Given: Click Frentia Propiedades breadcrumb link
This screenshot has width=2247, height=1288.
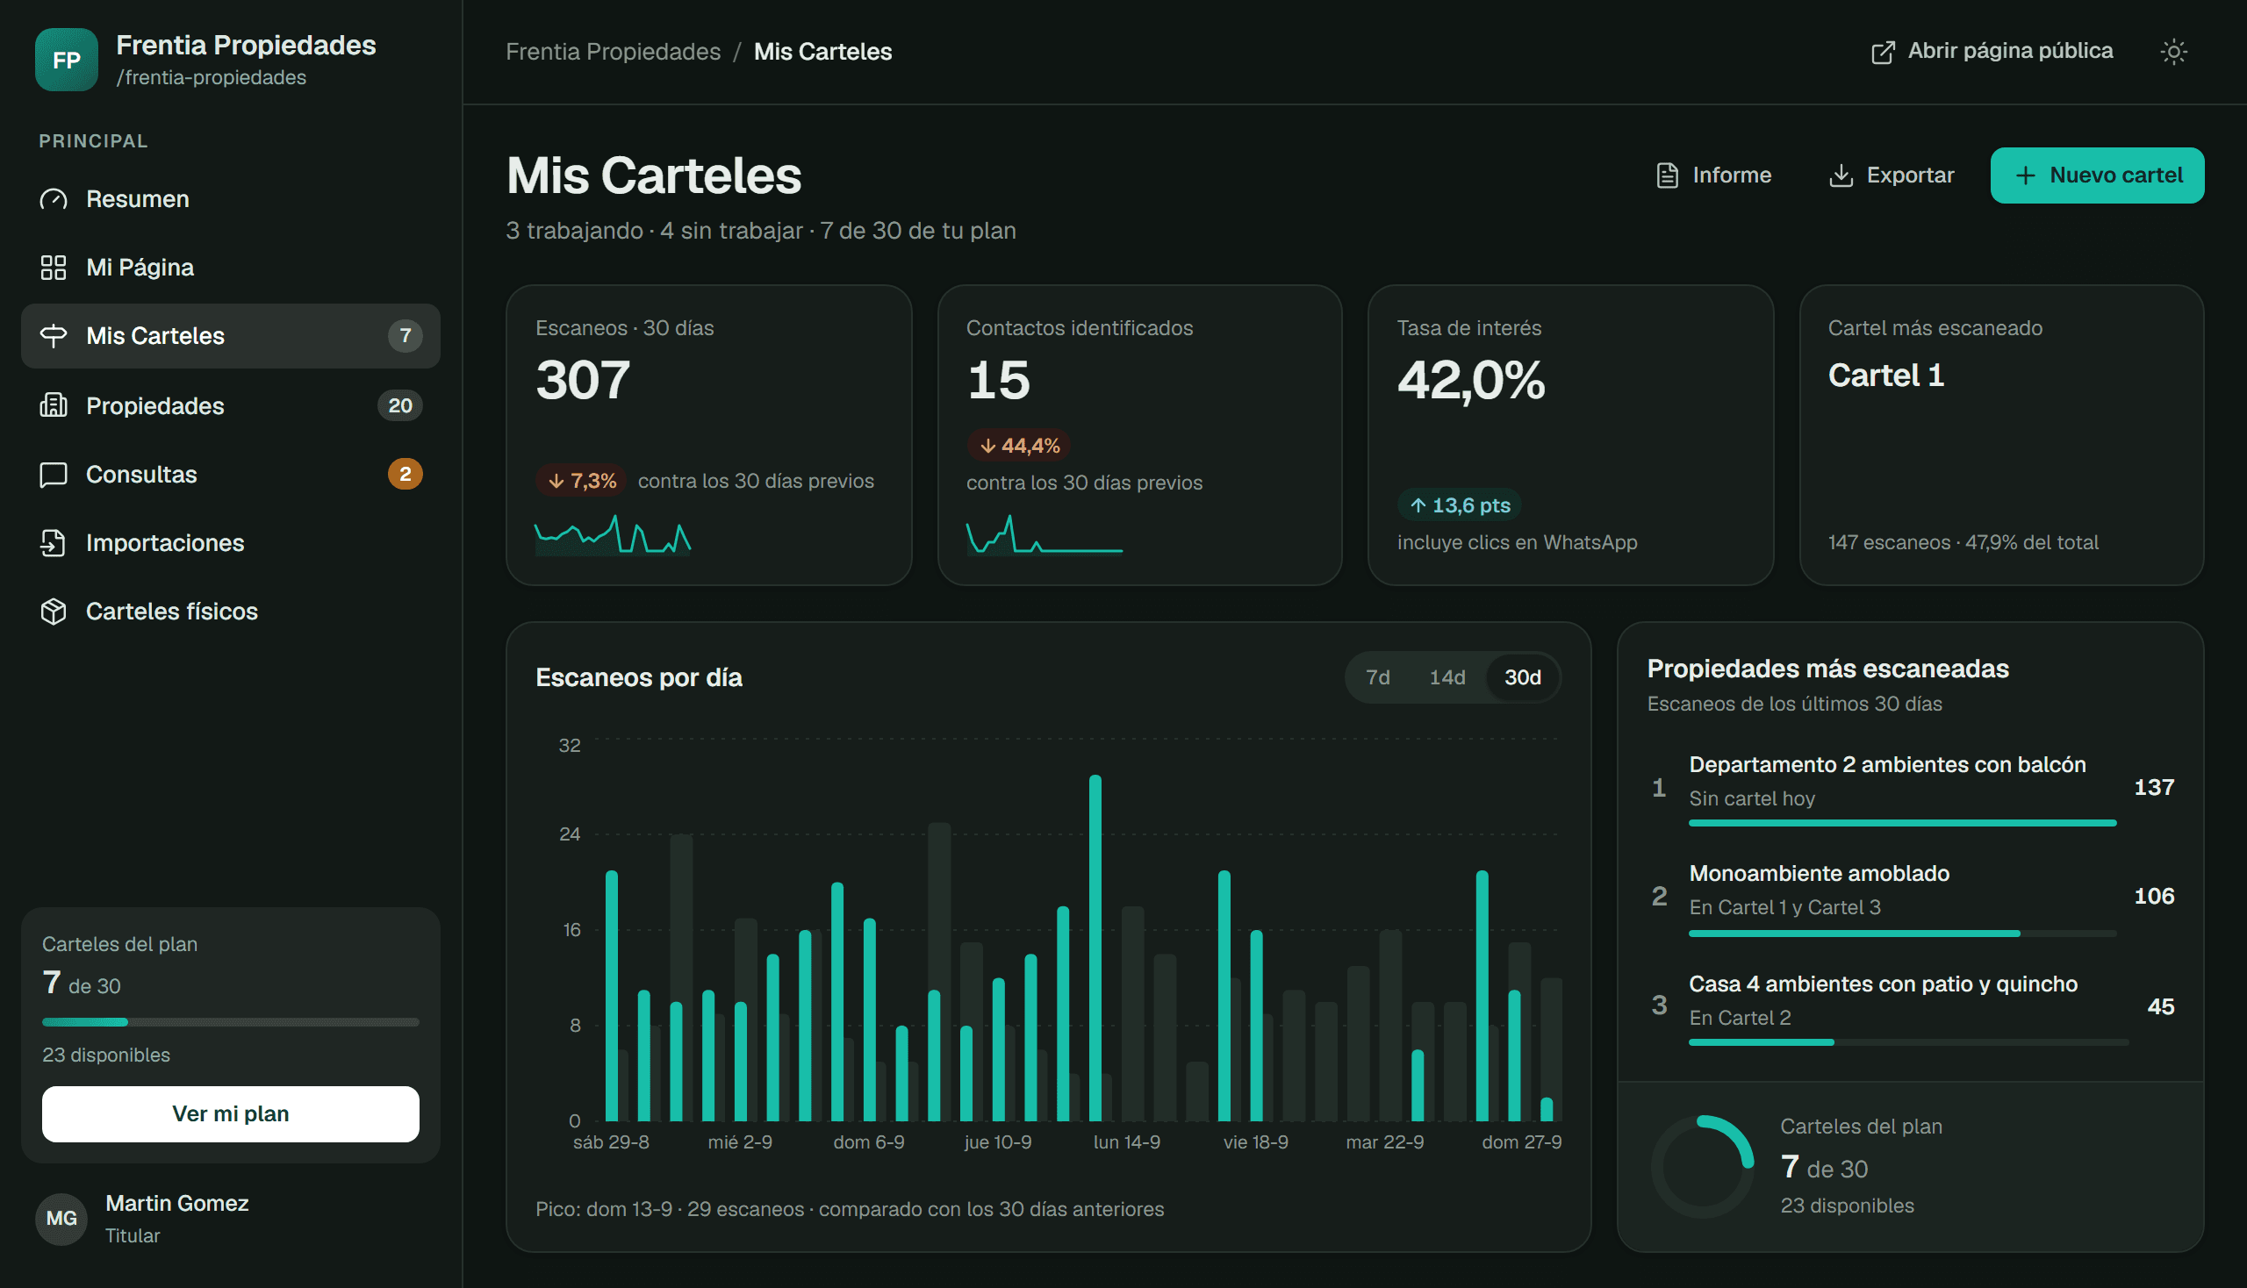Looking at the screenshot, I should 613,51.
